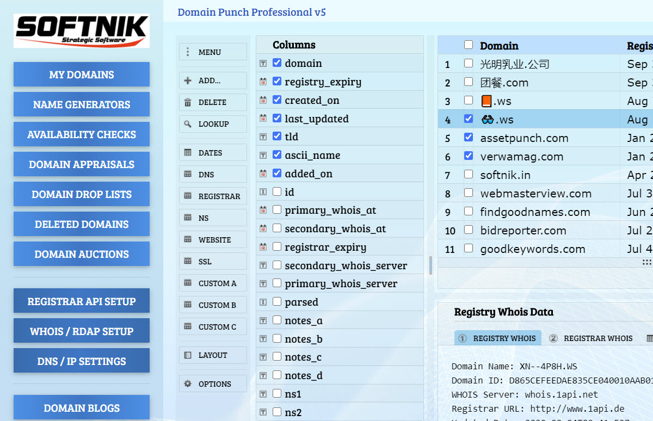The image size is (653, 421).
Task: Disable the ascii_name column checkbox
Action: [x=277, y=154]
